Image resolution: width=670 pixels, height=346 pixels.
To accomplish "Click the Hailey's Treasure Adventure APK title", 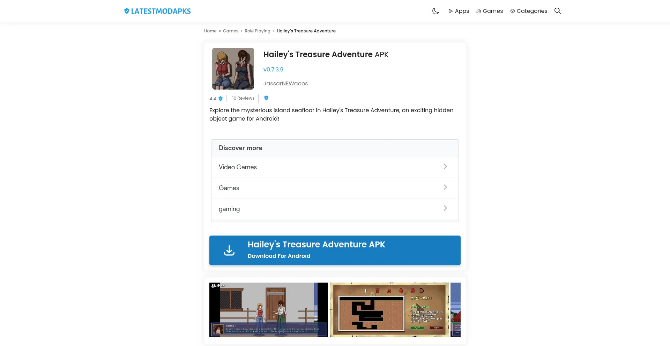I will pyautogui.click(x=326, y=55).
